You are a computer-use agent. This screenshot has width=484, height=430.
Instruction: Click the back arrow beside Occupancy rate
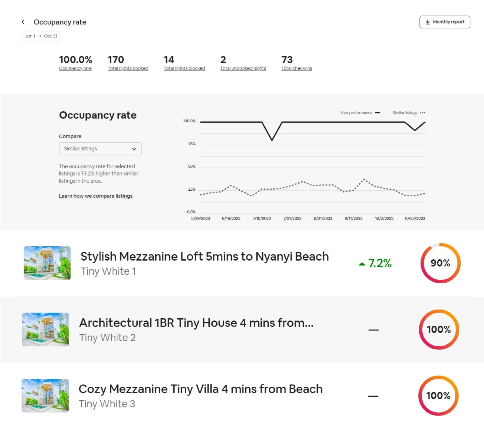(23, 22)
